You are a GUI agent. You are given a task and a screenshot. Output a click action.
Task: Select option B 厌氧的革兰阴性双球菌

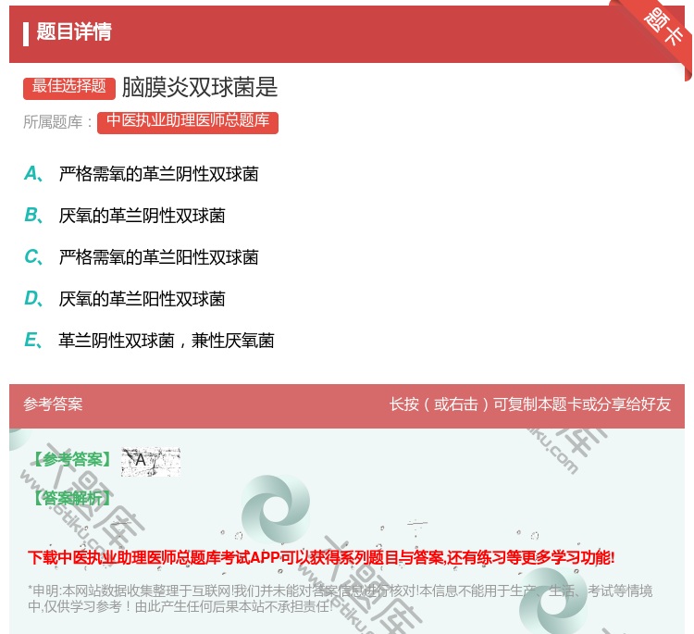(142, 216)
